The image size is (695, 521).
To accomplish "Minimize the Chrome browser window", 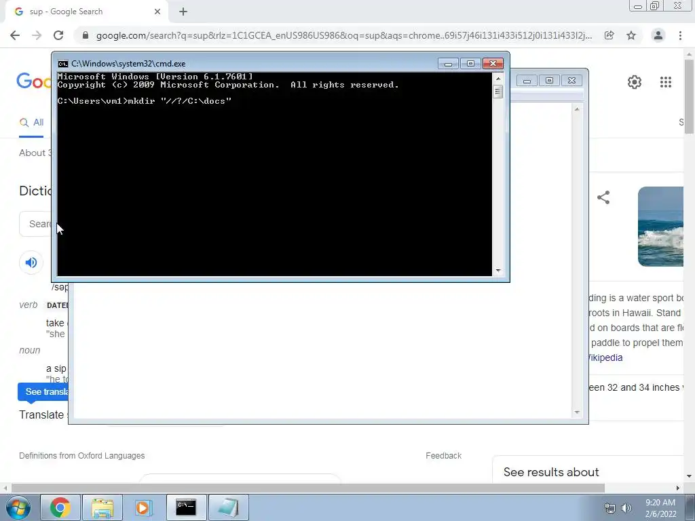I will click(637, 6).
